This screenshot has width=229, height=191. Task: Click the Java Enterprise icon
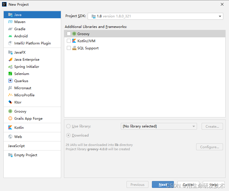pyautogui.click(x=10, y=60)
